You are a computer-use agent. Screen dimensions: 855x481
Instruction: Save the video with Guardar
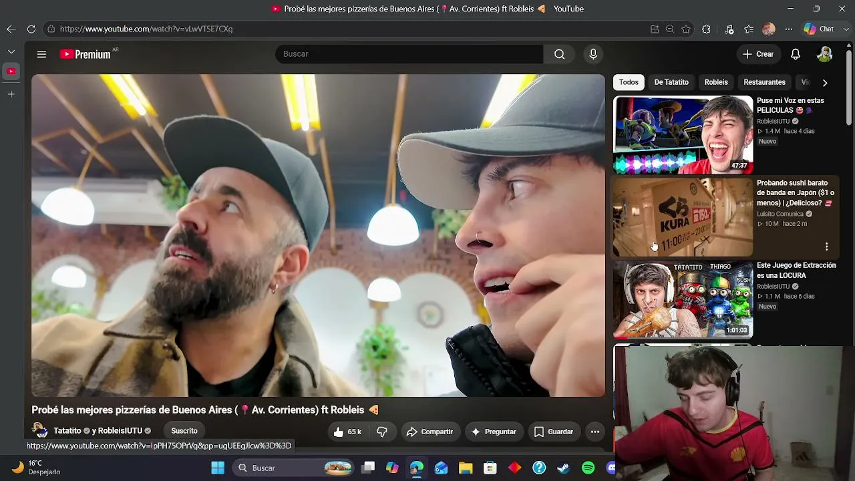pyautogui.click(x=553, y=432)
